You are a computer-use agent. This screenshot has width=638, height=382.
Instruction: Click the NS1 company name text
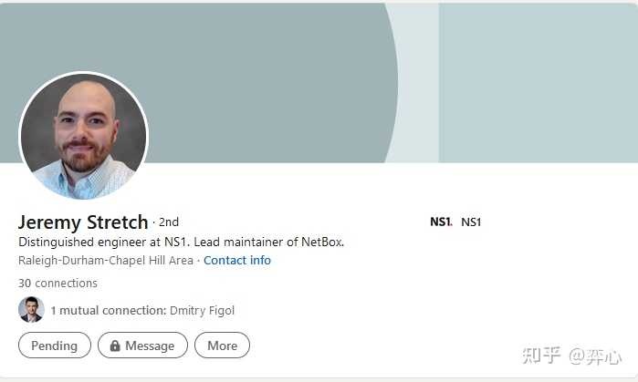(x=471, y=222)
